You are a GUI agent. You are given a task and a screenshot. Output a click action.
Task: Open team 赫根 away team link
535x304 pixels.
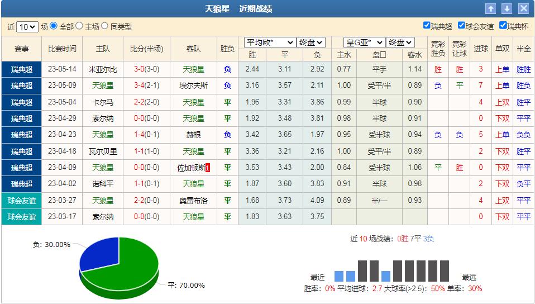click(x=193, y=135)
